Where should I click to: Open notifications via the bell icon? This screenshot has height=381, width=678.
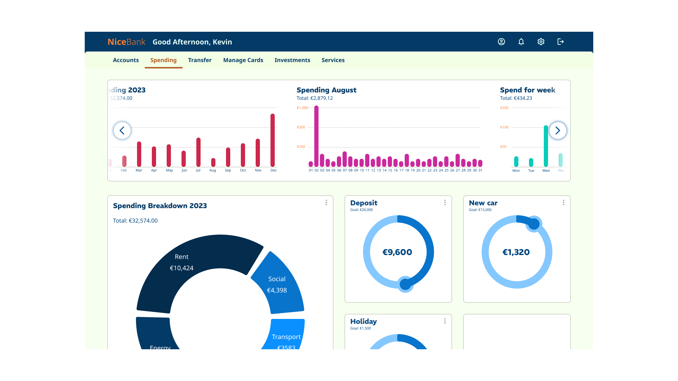[x=521, y=42]
